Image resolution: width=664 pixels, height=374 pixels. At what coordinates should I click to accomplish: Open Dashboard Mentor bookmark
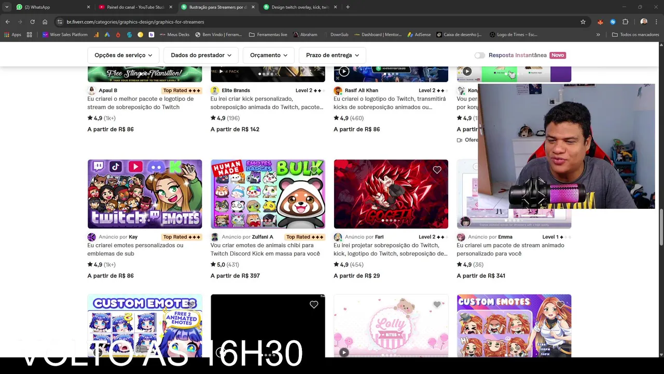(x=378, y=35)
